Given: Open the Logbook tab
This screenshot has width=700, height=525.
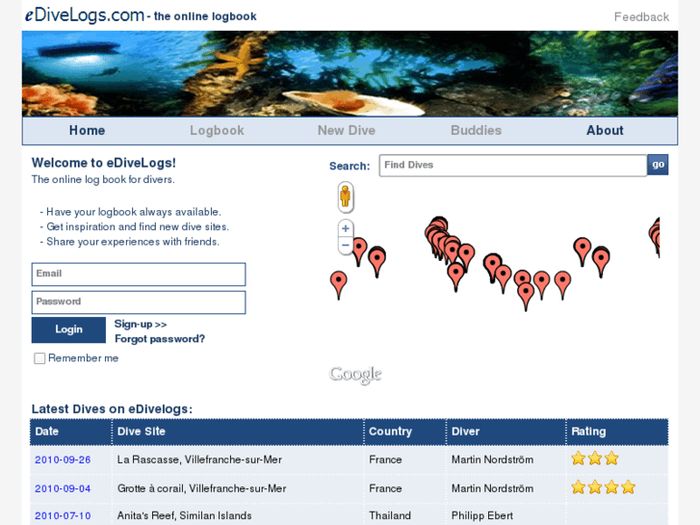Looking at the screenshot, I should 217,130.
